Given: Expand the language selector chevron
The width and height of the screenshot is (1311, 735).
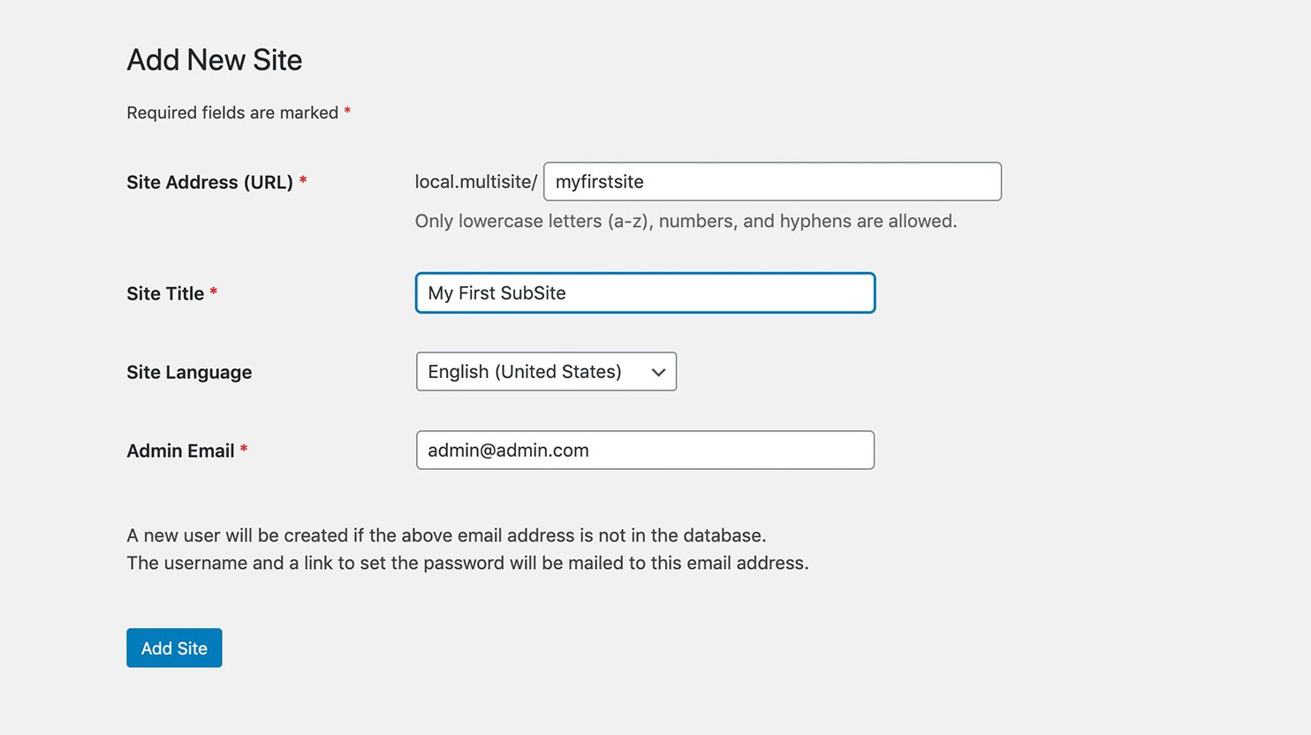Looking at the screenshot, I should pos(657,372).
